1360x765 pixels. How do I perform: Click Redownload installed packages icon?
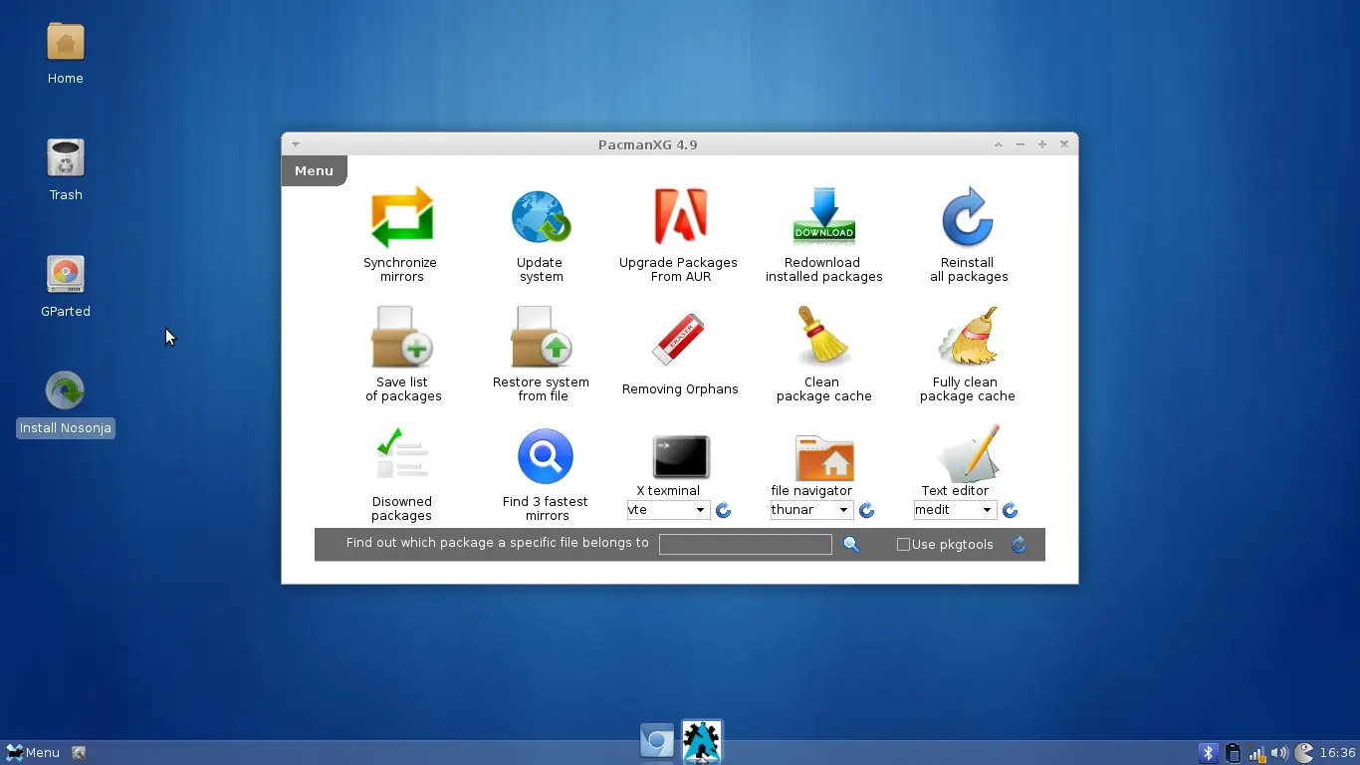pyautogui.click(x=823, y=217)
